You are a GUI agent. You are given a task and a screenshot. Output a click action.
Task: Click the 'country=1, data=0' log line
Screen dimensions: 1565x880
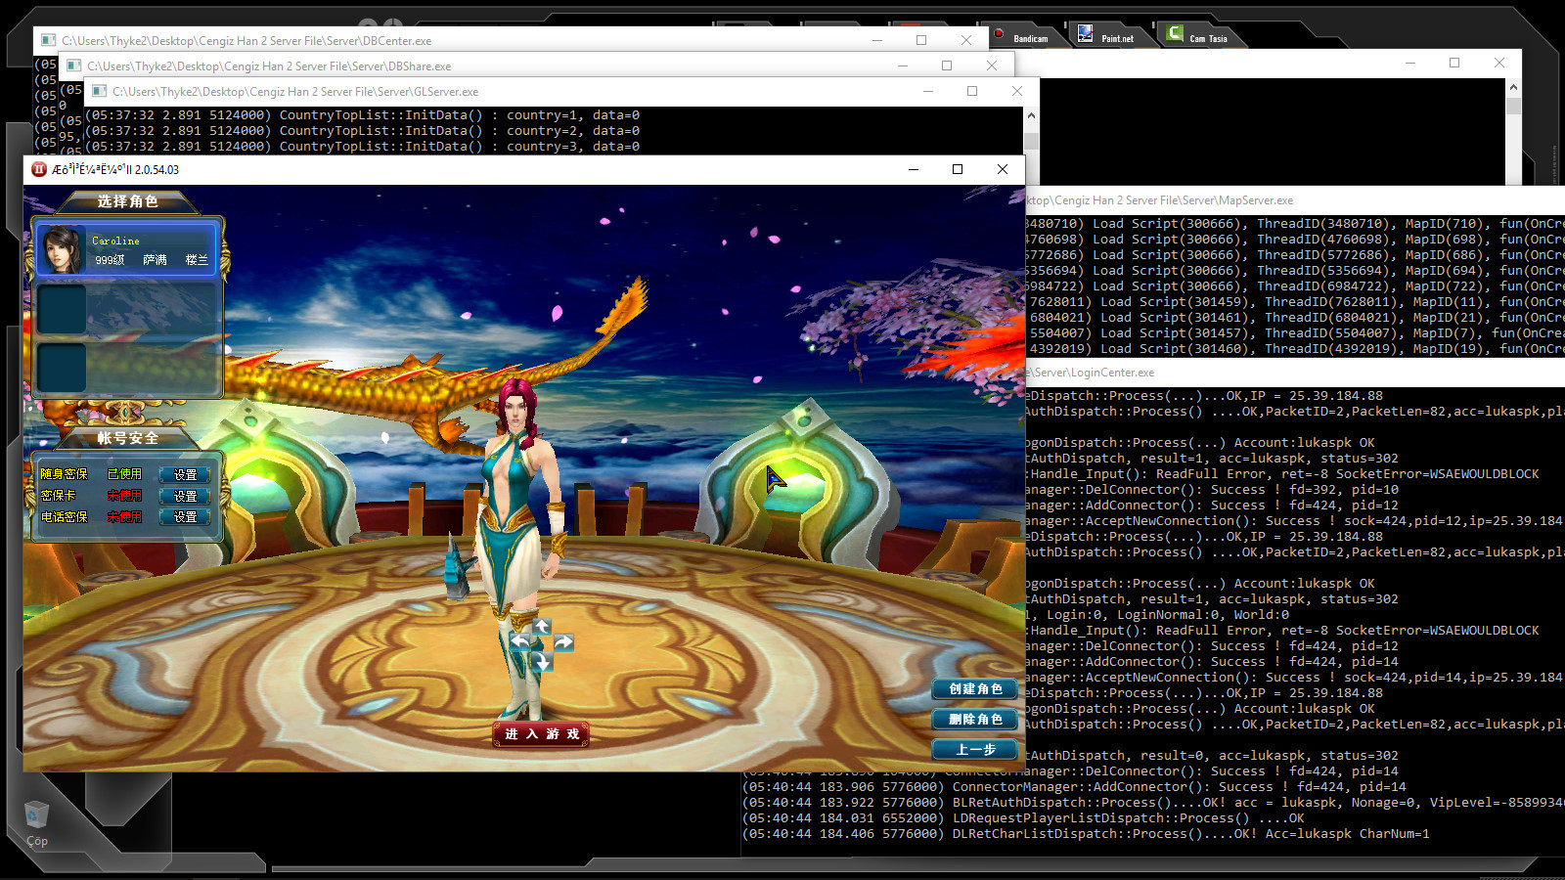click(363, 115)
